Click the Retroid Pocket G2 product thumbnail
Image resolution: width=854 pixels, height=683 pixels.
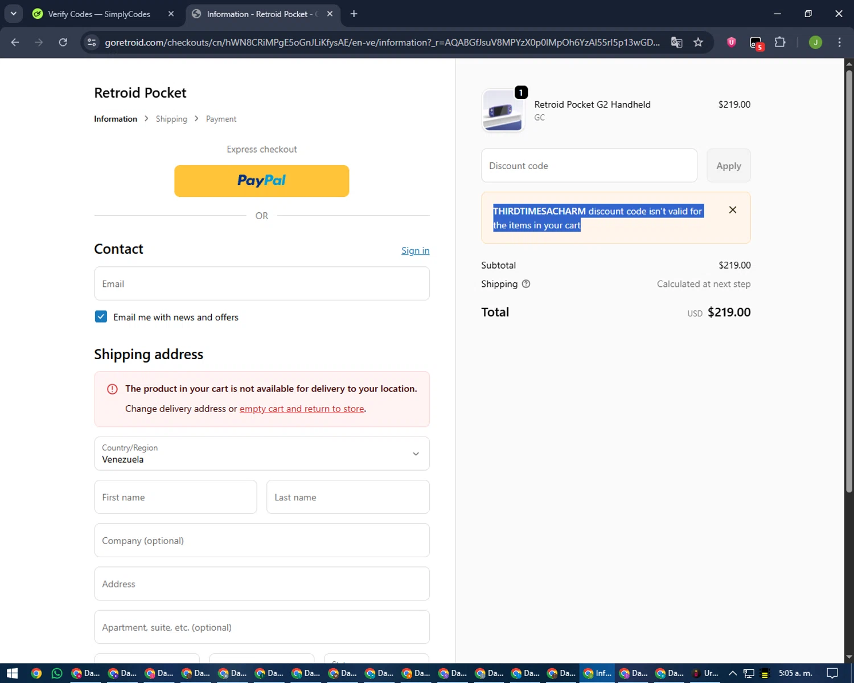pyautogui.click(x=503, y=110)
